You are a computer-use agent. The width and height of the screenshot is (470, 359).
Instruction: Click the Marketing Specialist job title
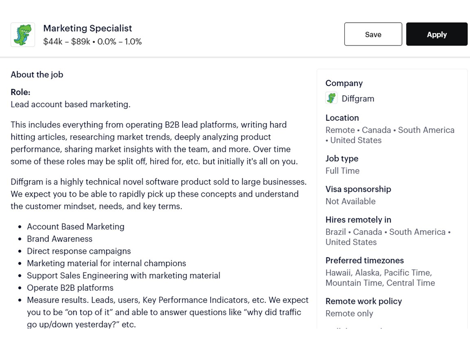click(x=87, y=28)
